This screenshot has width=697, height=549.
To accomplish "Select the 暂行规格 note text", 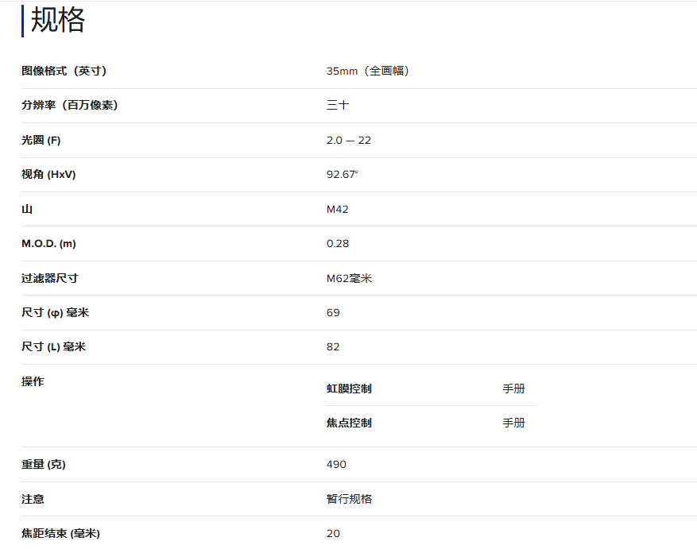I will [349, 500].
